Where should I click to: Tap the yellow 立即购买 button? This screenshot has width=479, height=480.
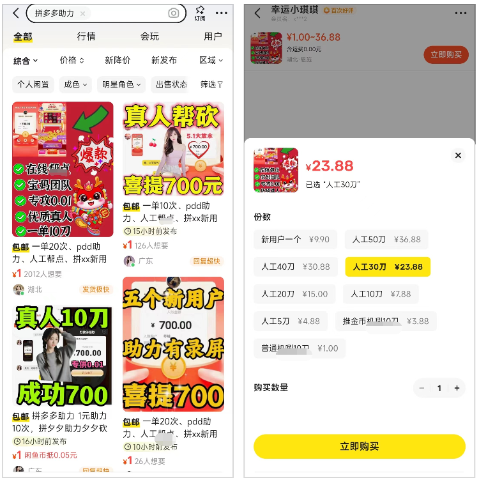[x=360, y=446]
